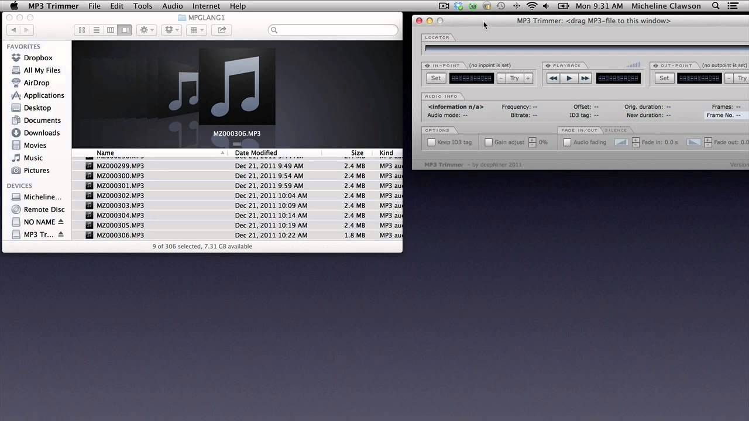Decrease in-point with the minus button
Viewport: 749px width, 421px height.
[501, 78]
